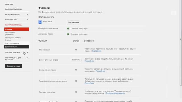
Task: Click grey status dot for Платные подписки
Action: tap(76, 92)
